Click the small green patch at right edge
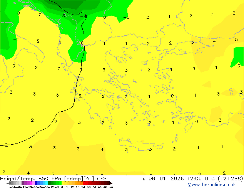This screenshot has width=244, height=188. pyautogui.click(x=238, y=56)
